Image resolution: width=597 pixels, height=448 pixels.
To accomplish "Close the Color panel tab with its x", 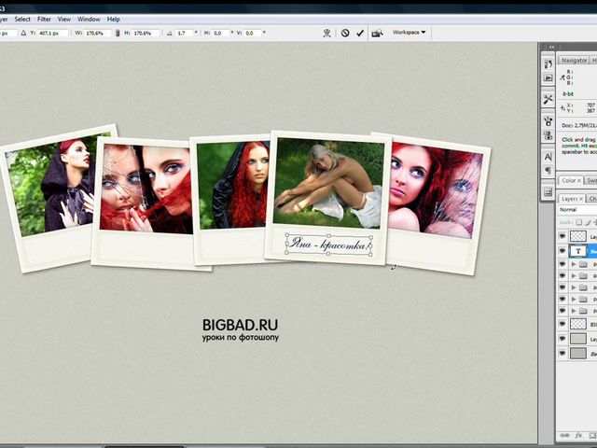I will point(579,180).
